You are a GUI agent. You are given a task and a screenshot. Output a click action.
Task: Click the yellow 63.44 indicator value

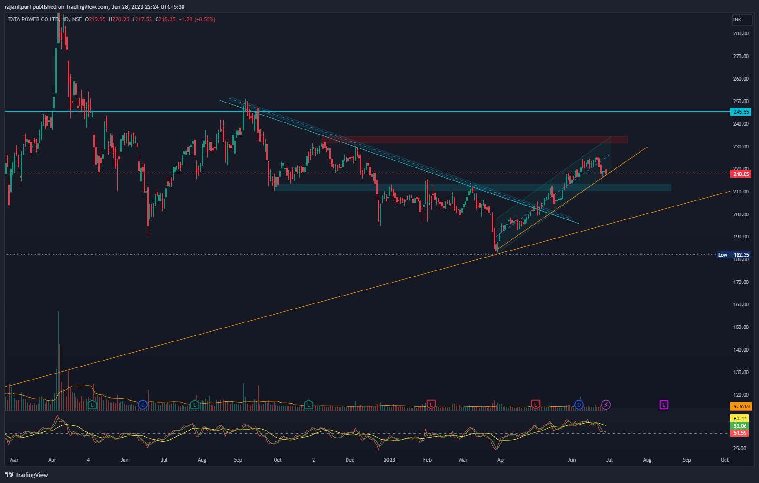(x=740, y=419)
